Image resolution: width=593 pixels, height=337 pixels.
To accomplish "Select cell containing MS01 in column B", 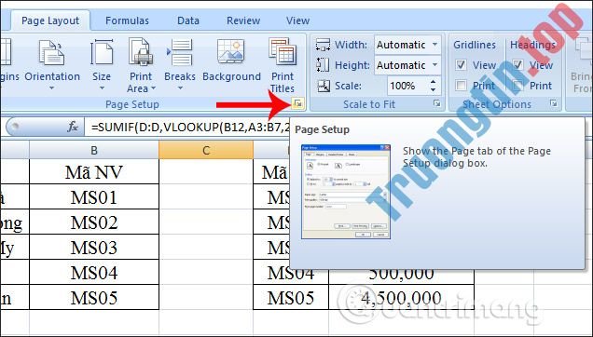I will pos(94,197).
